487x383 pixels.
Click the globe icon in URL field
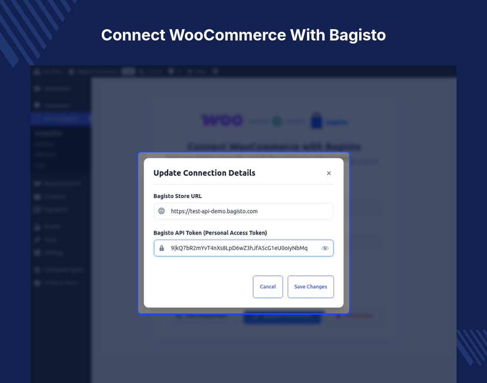pyautogui.click(x=161, y=211)
